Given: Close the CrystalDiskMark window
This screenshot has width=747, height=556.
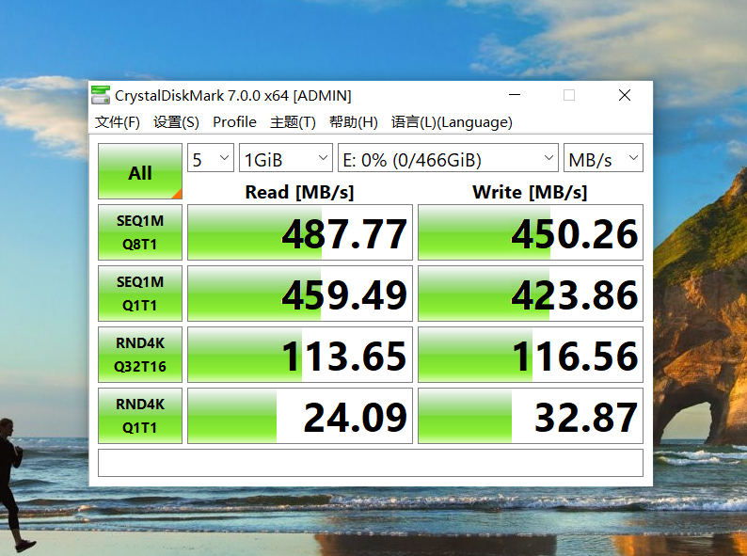Looking at the screenshot, I should (625, 95).
